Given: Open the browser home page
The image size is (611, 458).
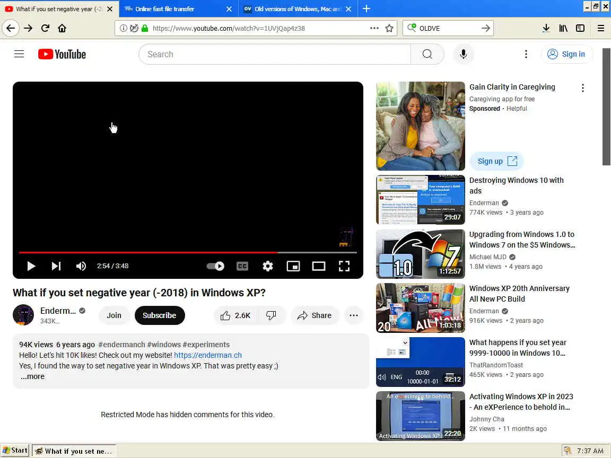Looking at the screenshot, I should pos(62,28).
